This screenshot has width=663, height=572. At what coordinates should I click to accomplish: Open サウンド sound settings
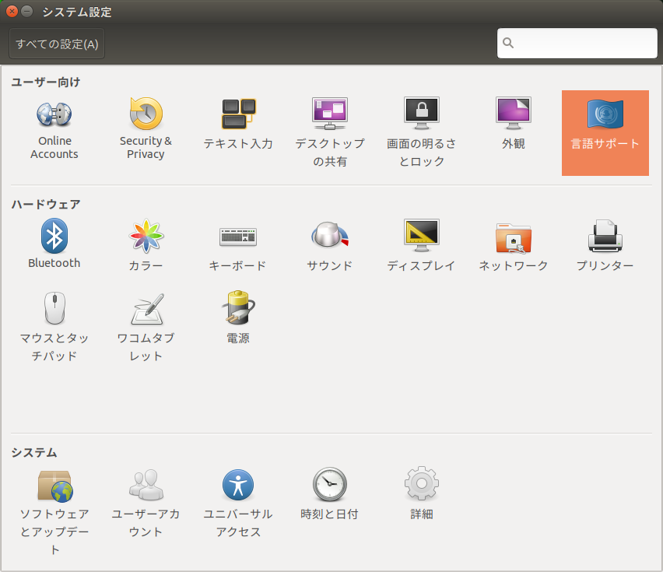point(329,236)
